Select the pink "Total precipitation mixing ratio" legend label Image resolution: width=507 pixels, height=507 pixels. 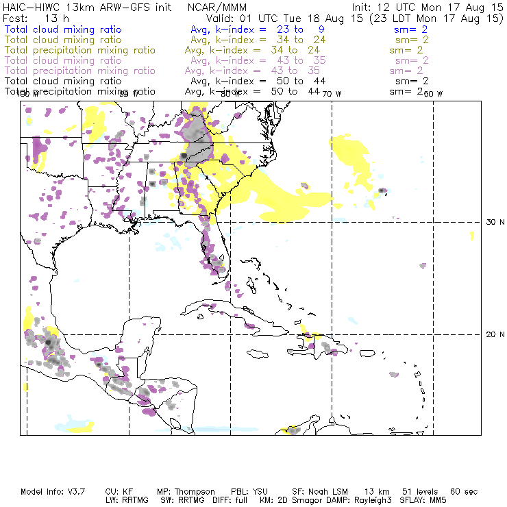click(80, 71)
